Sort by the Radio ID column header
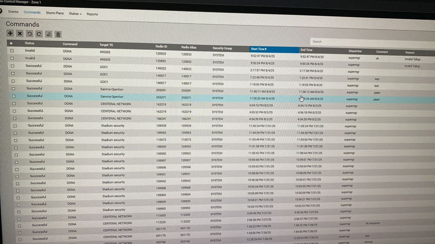The height and width of the screenshot is (244, 435). point(161,47)
